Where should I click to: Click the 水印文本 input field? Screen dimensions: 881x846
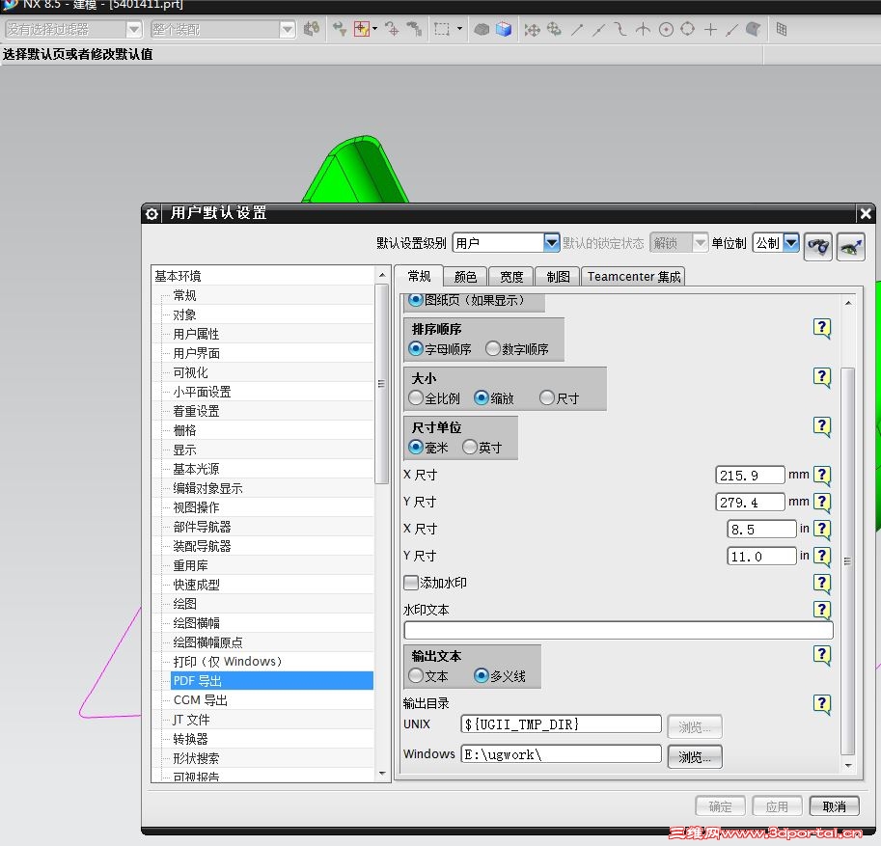(618, 630)
